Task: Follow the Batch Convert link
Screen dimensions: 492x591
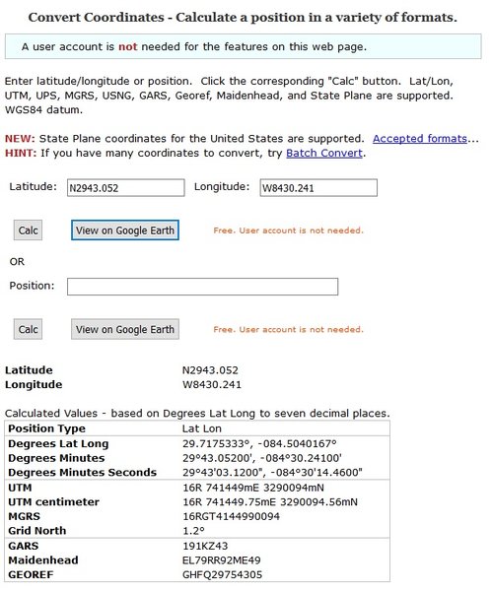Action: [324, 153]
